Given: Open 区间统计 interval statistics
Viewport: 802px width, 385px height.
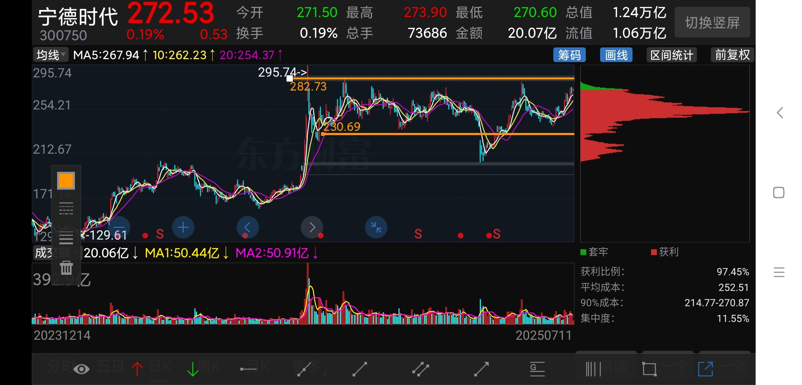Looking at the screenshot, I should coord(672,55).
